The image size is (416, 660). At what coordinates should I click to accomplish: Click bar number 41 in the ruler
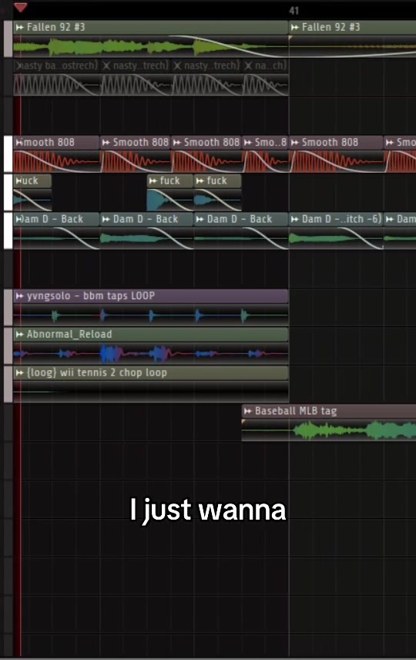pos(294,11)
